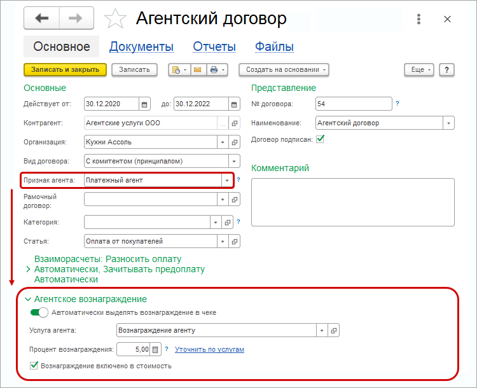Open calendar for the Действует от date

pyautogui.click(x=144, y=104)
